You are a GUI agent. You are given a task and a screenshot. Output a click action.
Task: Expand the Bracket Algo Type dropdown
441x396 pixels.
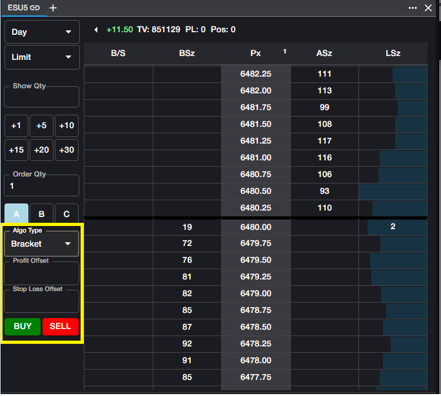click(42, 244)
